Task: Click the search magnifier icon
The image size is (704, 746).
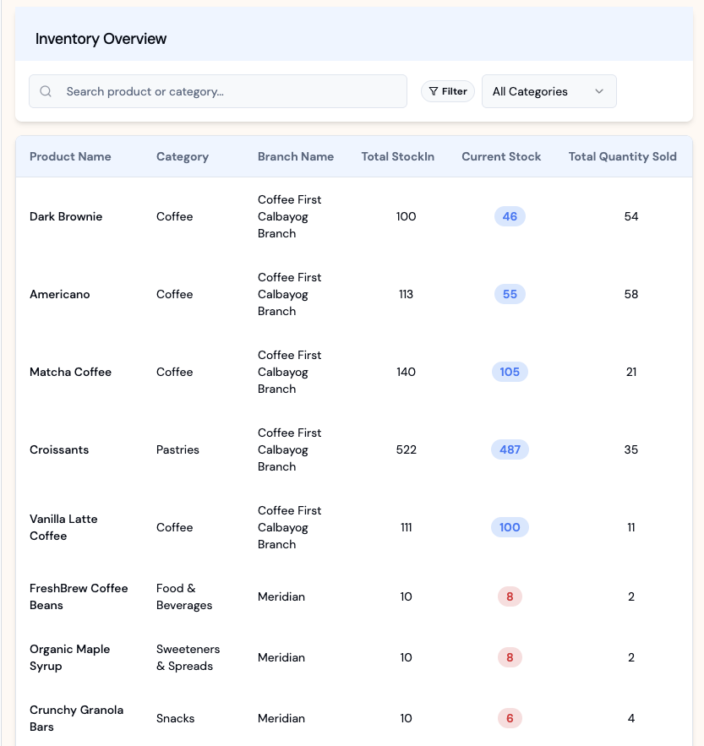Action: 46,90
